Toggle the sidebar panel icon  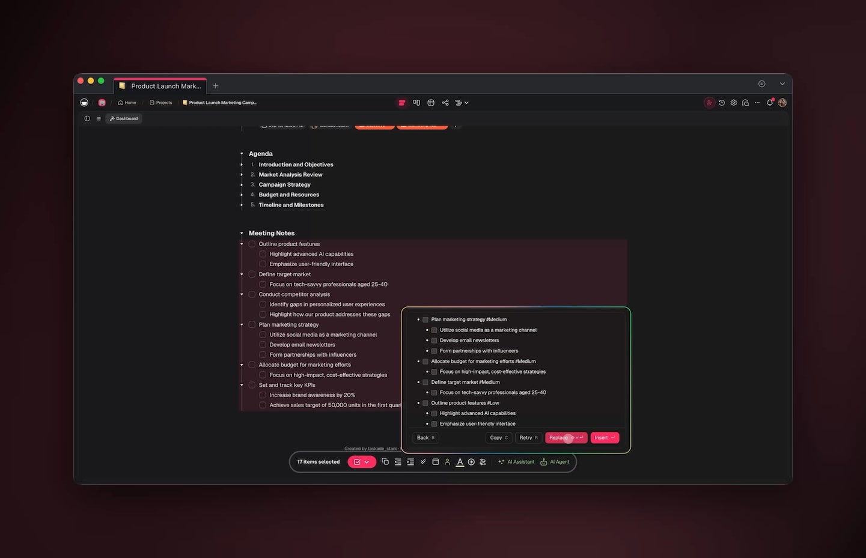(87, 118)
